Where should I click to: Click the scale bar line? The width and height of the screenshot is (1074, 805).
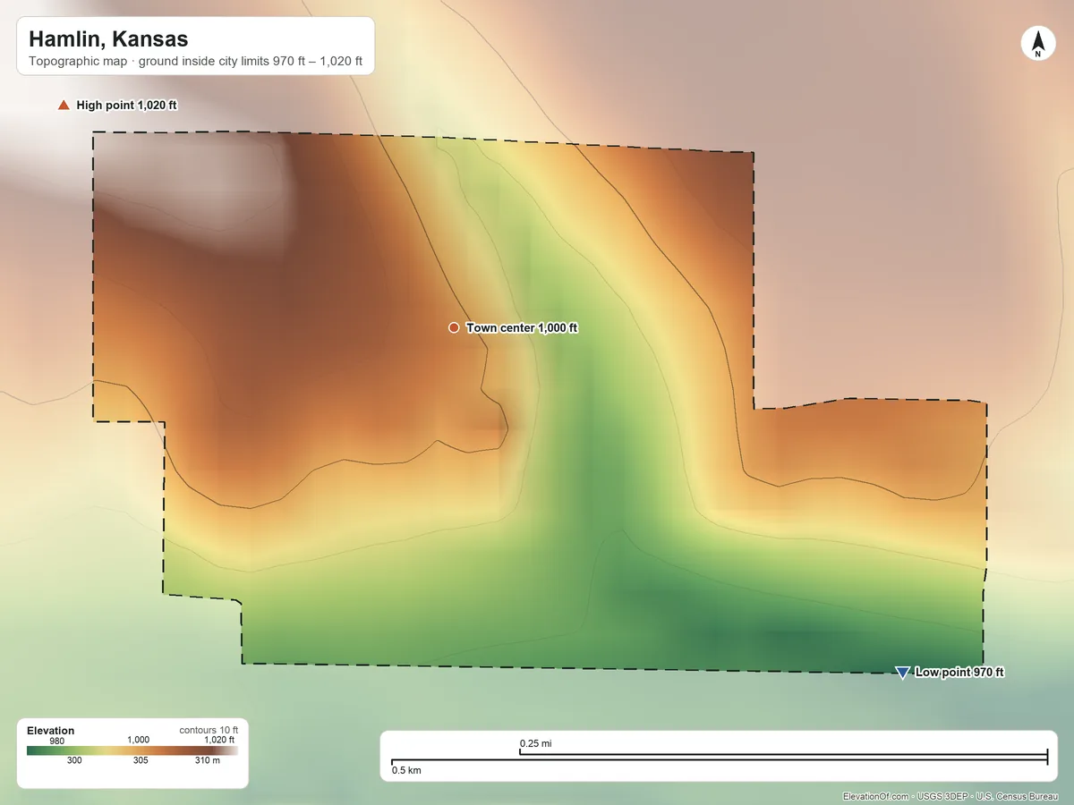(720, 759)
